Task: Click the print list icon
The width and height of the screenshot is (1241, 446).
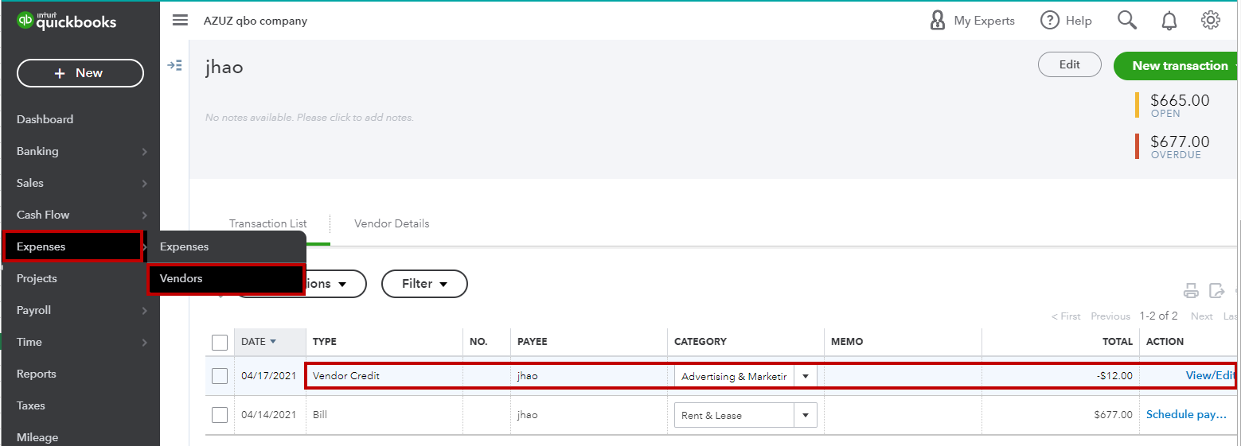Action: (x=1191, y=291)
